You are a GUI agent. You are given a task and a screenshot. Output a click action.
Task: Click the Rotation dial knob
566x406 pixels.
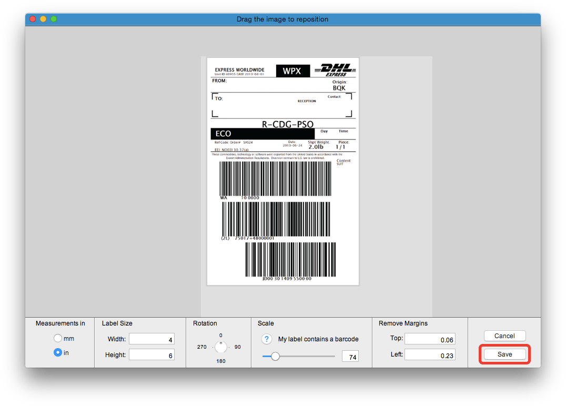(221, 347)
